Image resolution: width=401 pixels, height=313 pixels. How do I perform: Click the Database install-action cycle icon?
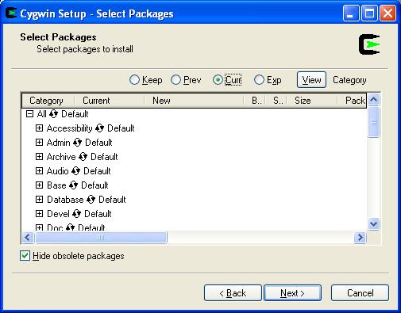coord(91,200)
